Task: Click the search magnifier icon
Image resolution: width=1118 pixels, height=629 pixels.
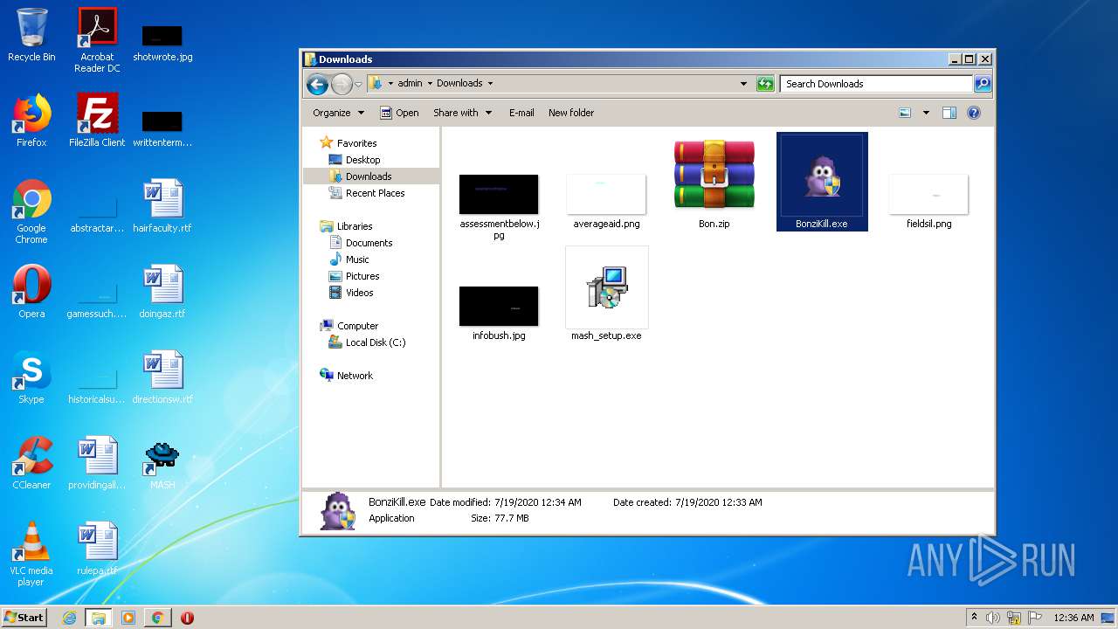Action: coord(983,84)
